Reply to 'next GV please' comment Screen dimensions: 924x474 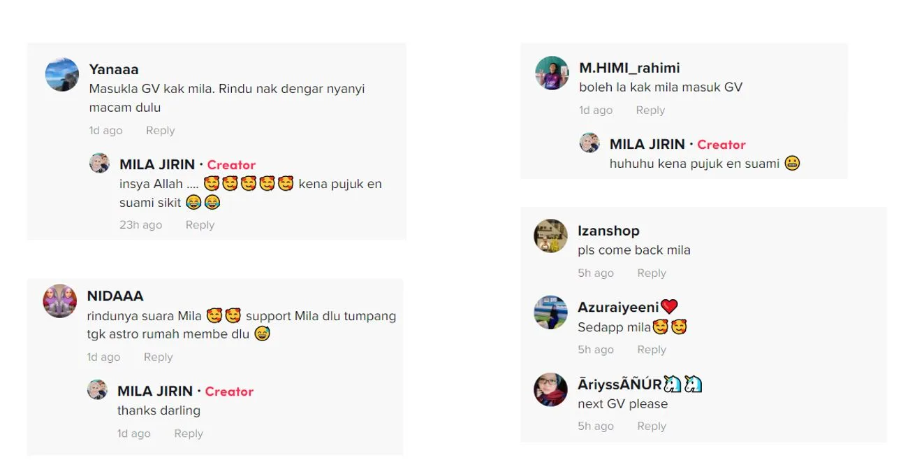[652, 426]
